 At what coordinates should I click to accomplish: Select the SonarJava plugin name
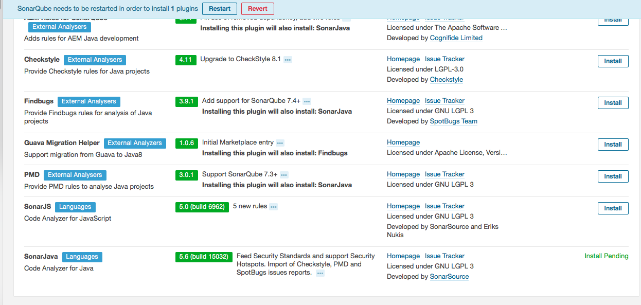click(x=41, y=257)
